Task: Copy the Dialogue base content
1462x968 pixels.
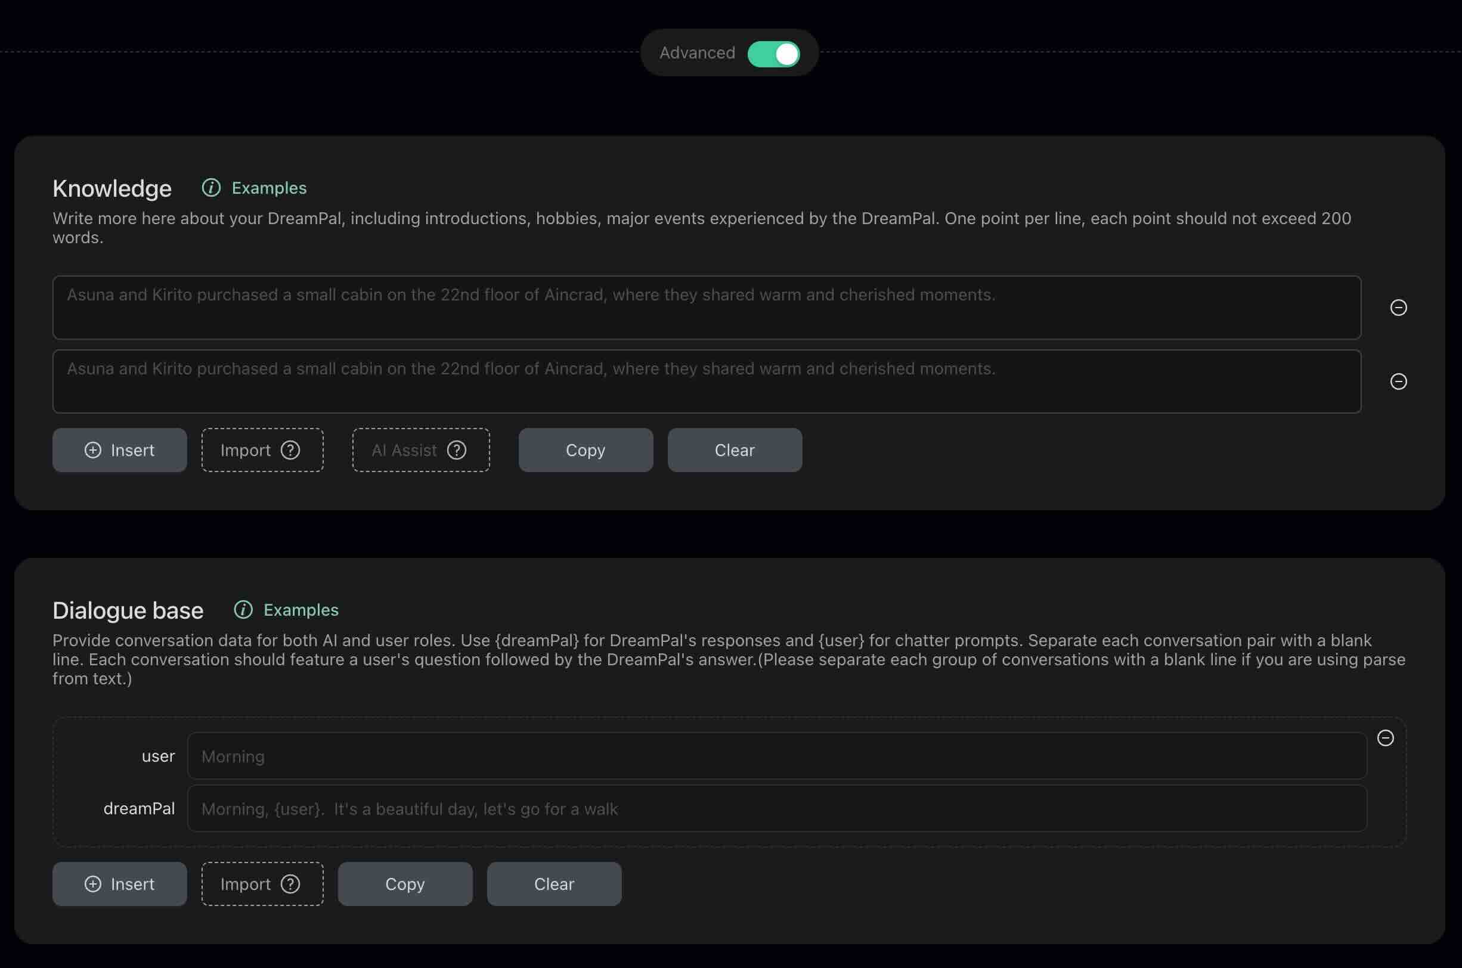Action: tap(404, 883)
